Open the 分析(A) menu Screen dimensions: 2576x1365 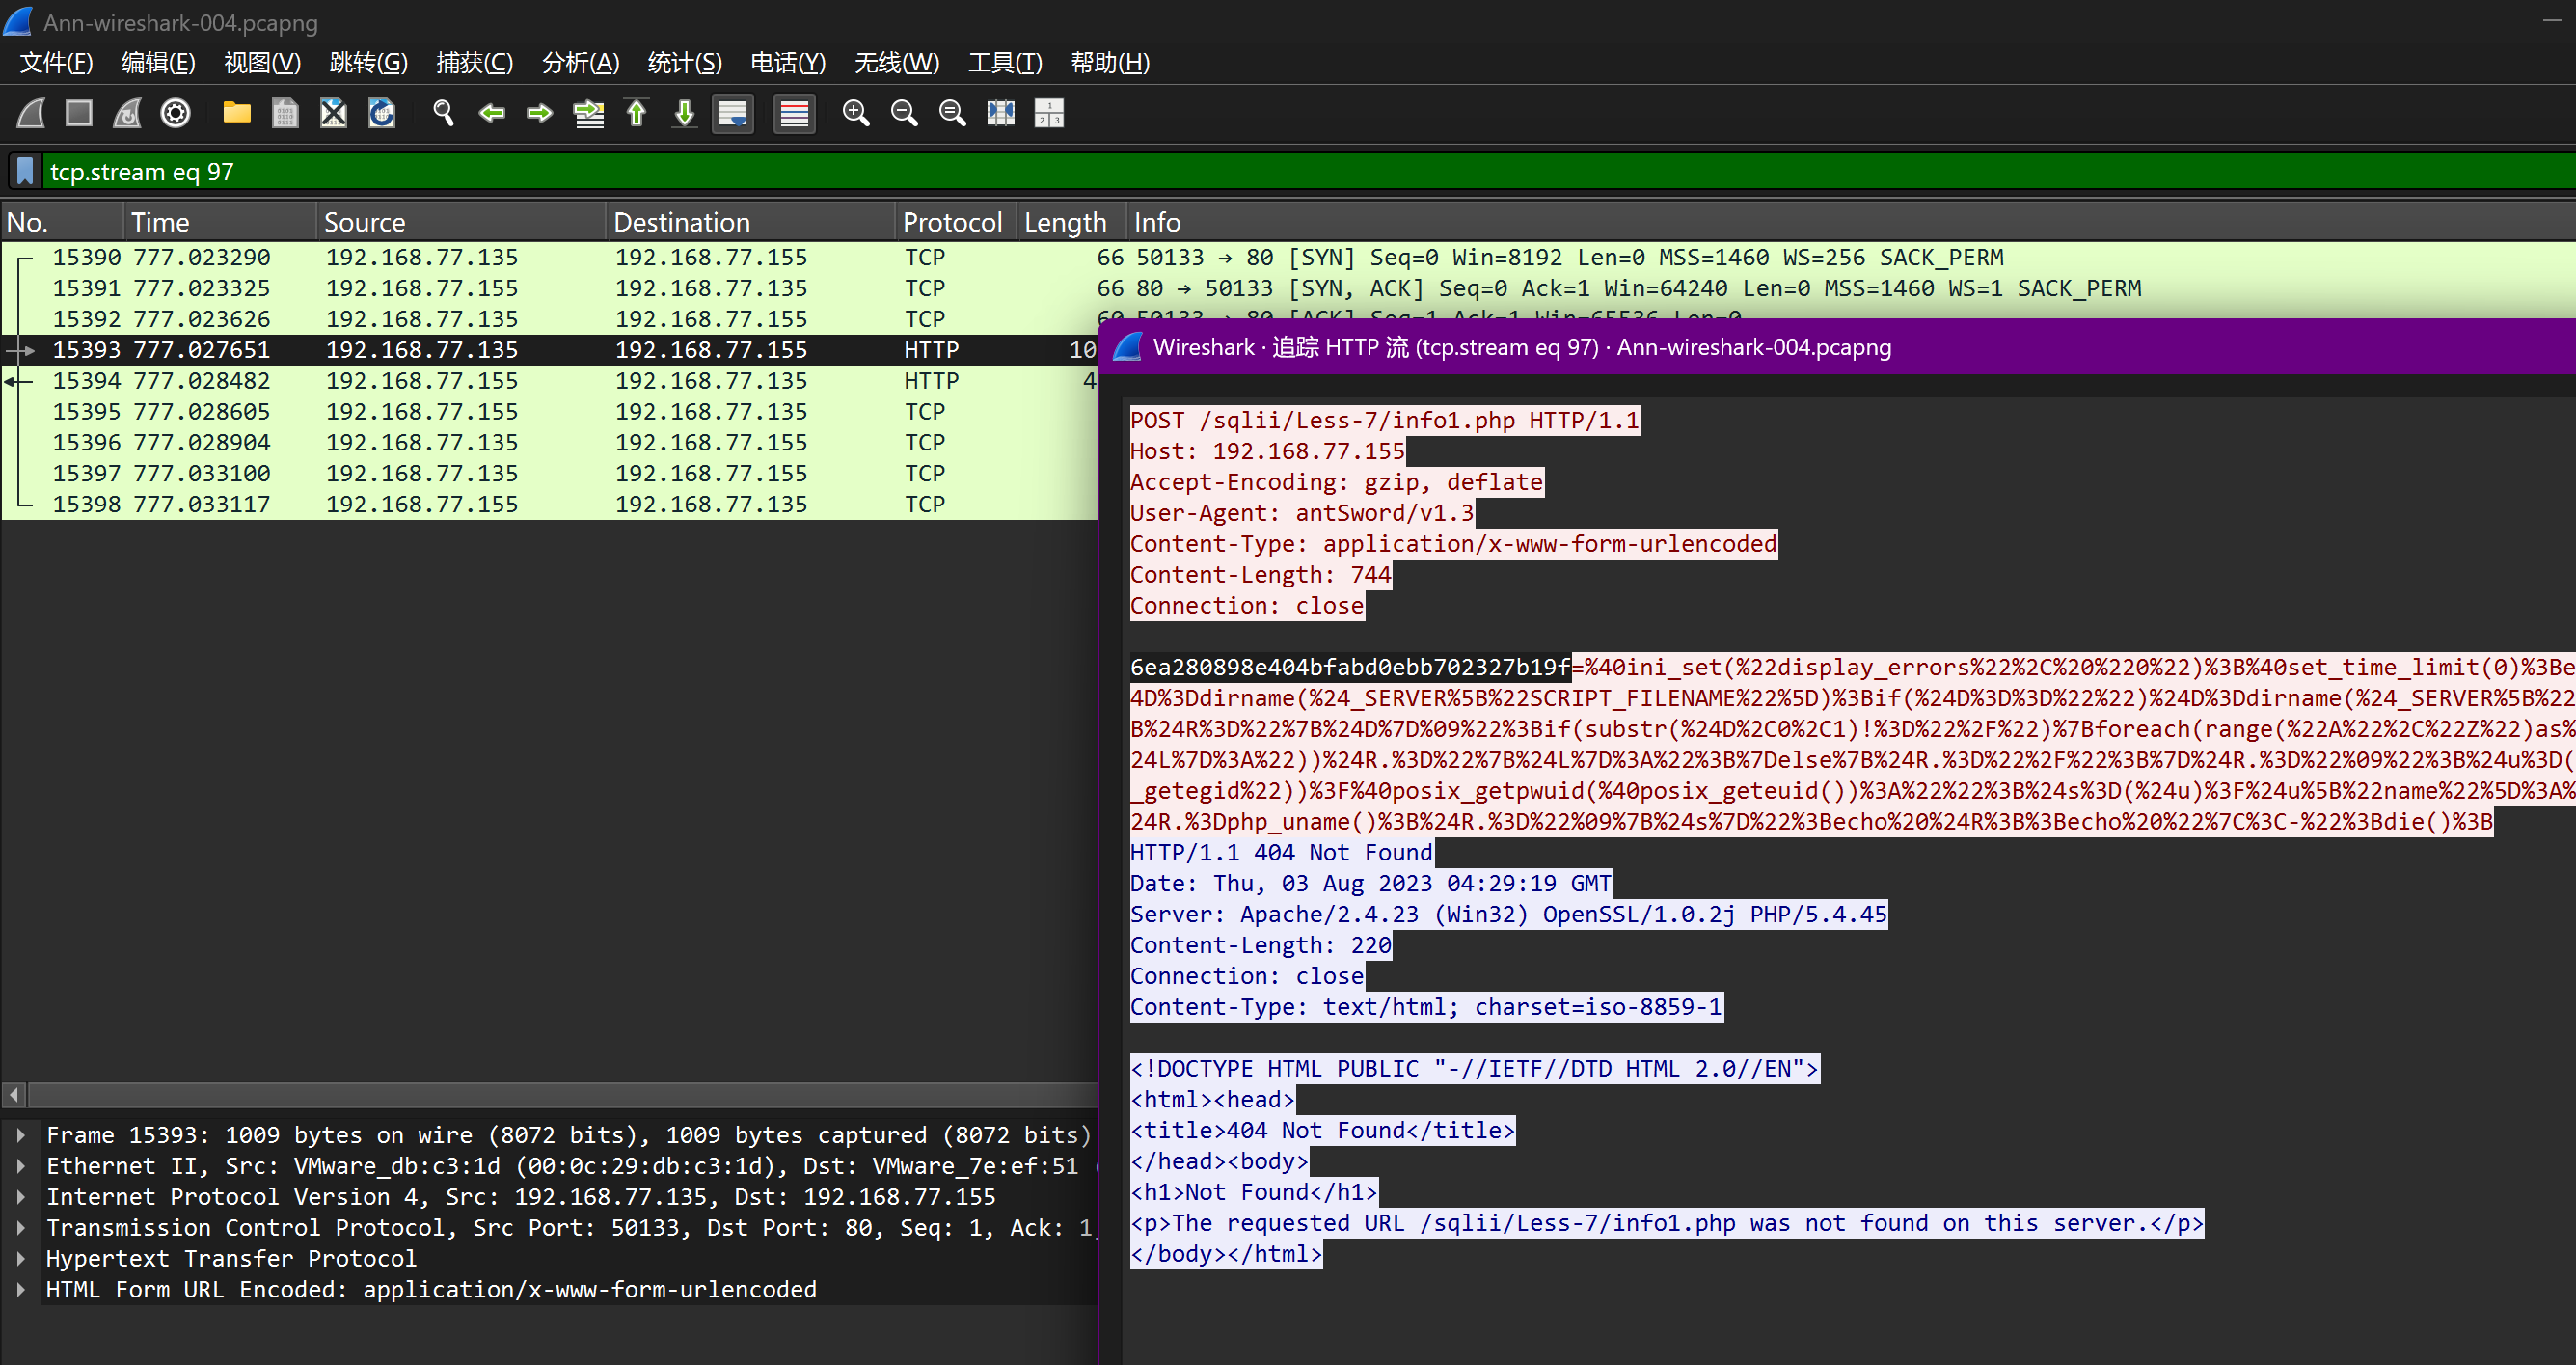point(580,63)
